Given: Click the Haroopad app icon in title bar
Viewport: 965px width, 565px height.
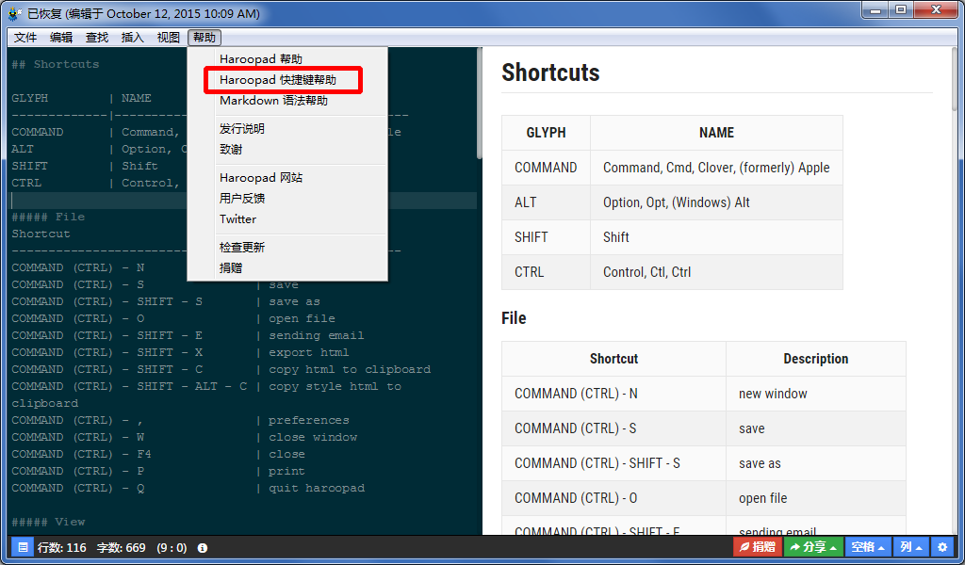Looking at the screenshot, I should point(15,13).
